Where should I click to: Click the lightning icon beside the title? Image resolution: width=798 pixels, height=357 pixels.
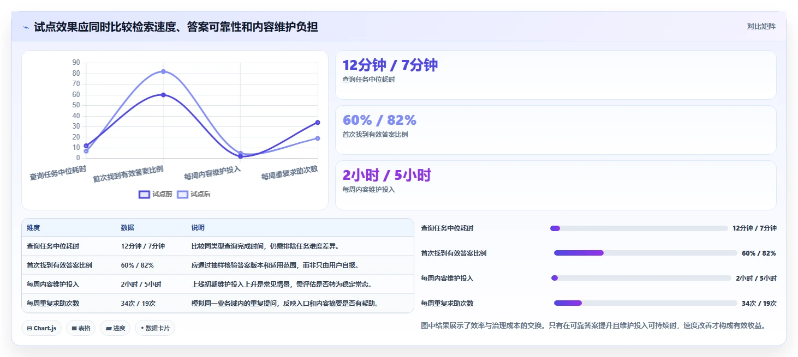[26, 27]
